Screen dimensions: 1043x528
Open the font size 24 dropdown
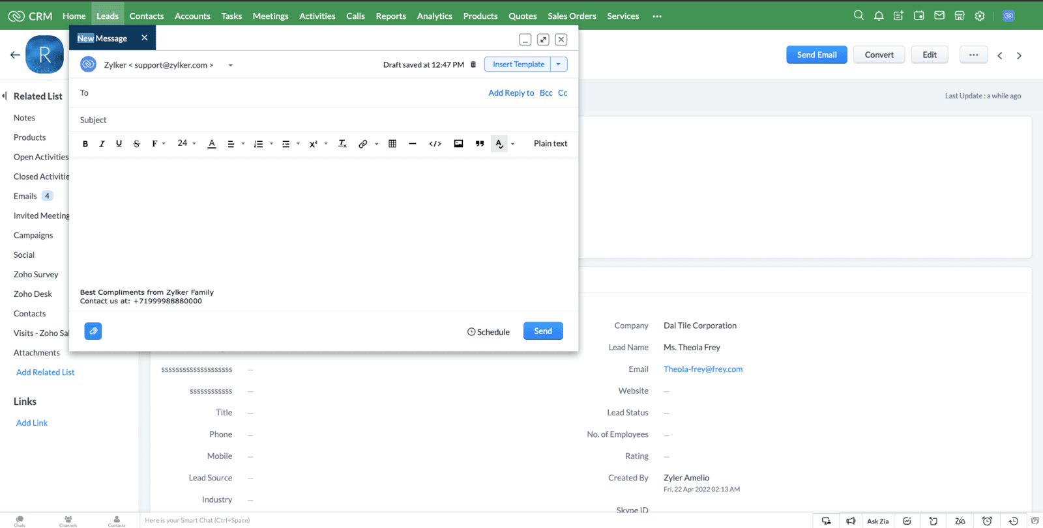point(186,143)
